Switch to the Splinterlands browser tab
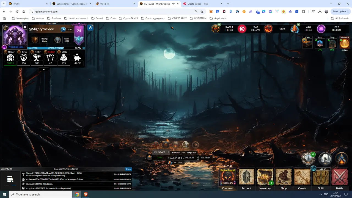 [72, 4]
